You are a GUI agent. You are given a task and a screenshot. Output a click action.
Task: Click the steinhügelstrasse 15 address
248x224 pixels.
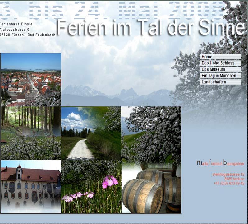click(228, 175)
